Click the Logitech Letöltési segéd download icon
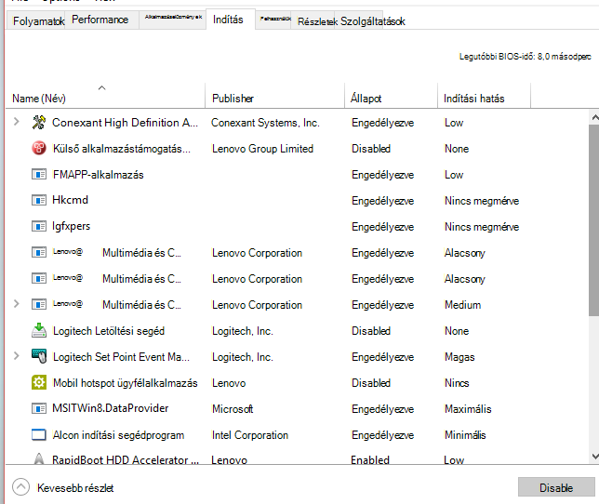Viewport: 599px width, 504px height. (38, 330)
